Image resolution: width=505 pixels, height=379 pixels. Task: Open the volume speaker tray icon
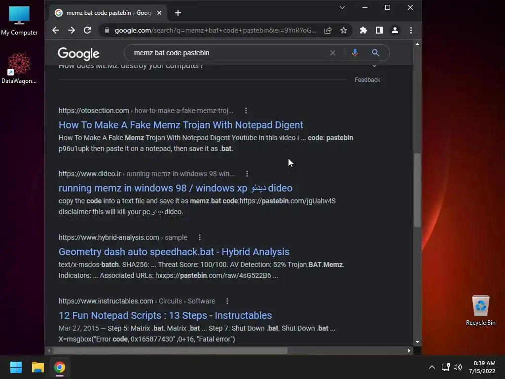click(x=457, y=367)
